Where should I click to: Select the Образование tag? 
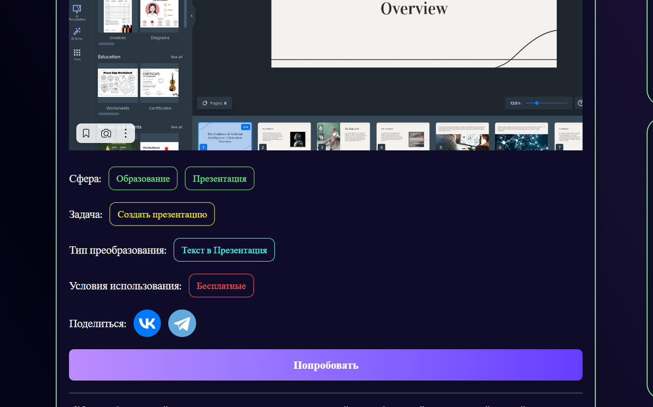click(143, 178)
